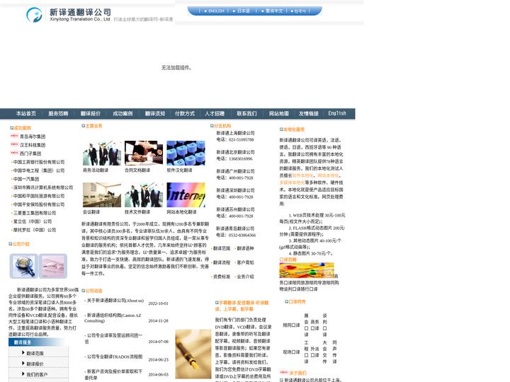Open the 中国平安保险股份有限公司 link
The width and height of the screenshot is (510, 382).
click(39, 204)
